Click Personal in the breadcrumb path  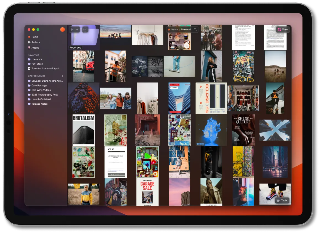point(186,30)
